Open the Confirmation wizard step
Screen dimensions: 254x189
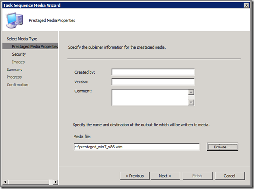[17, 85]
